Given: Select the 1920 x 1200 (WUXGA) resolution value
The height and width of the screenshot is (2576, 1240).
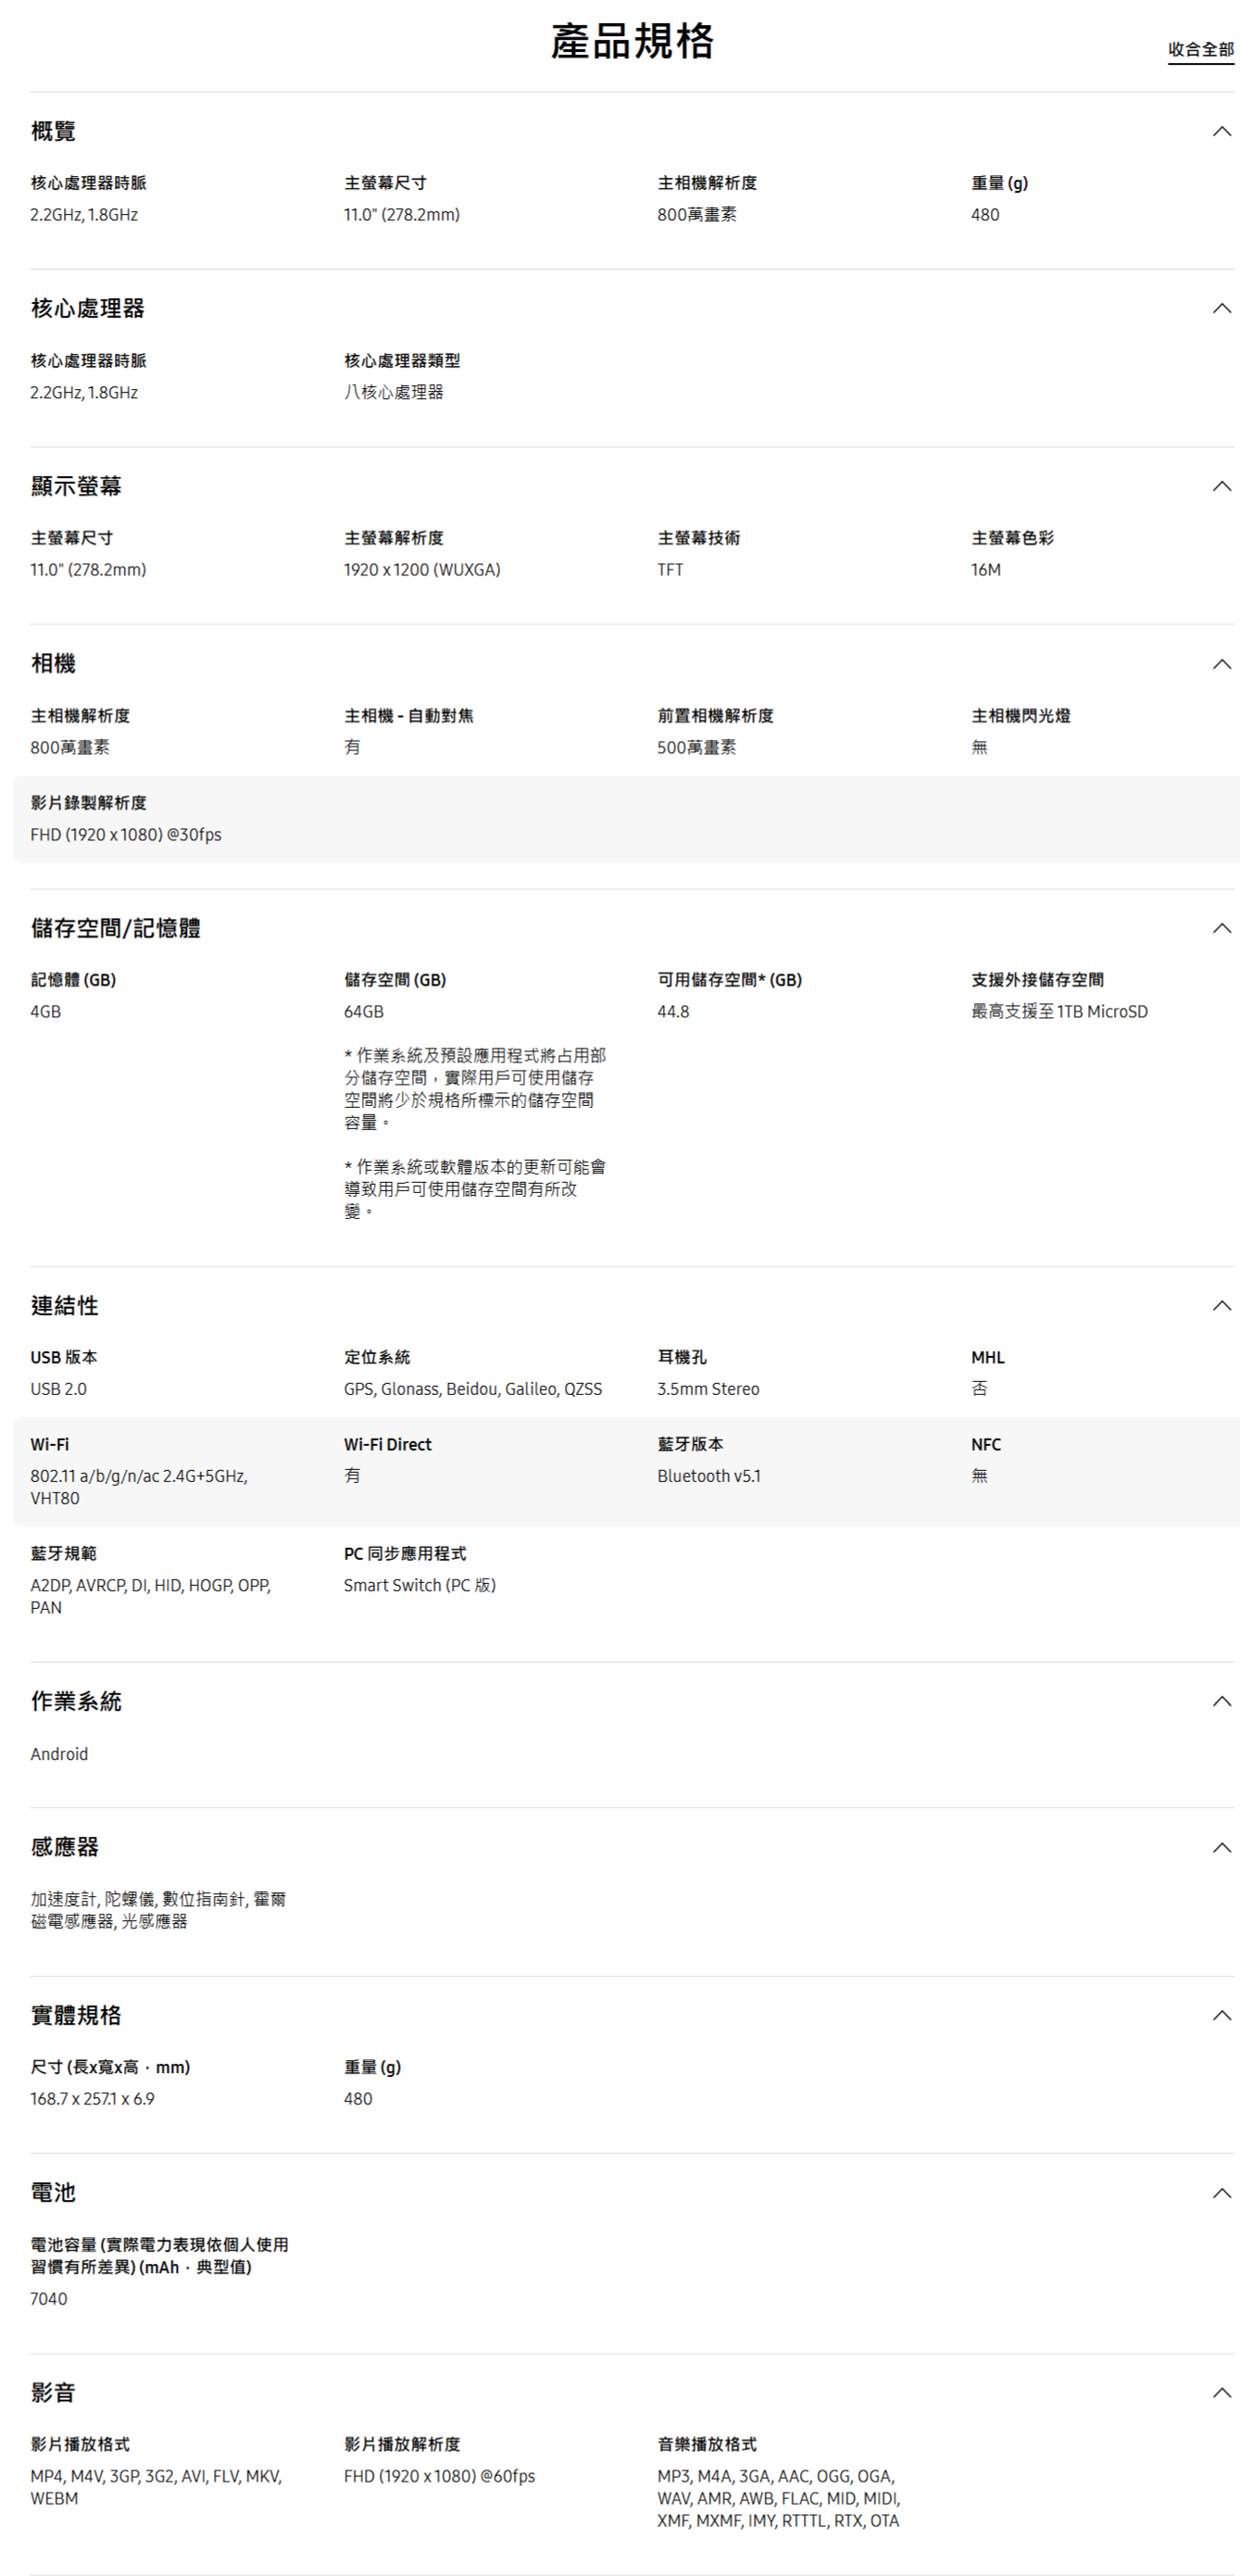Looking at the screenshot, I should (x=422, y=570).
